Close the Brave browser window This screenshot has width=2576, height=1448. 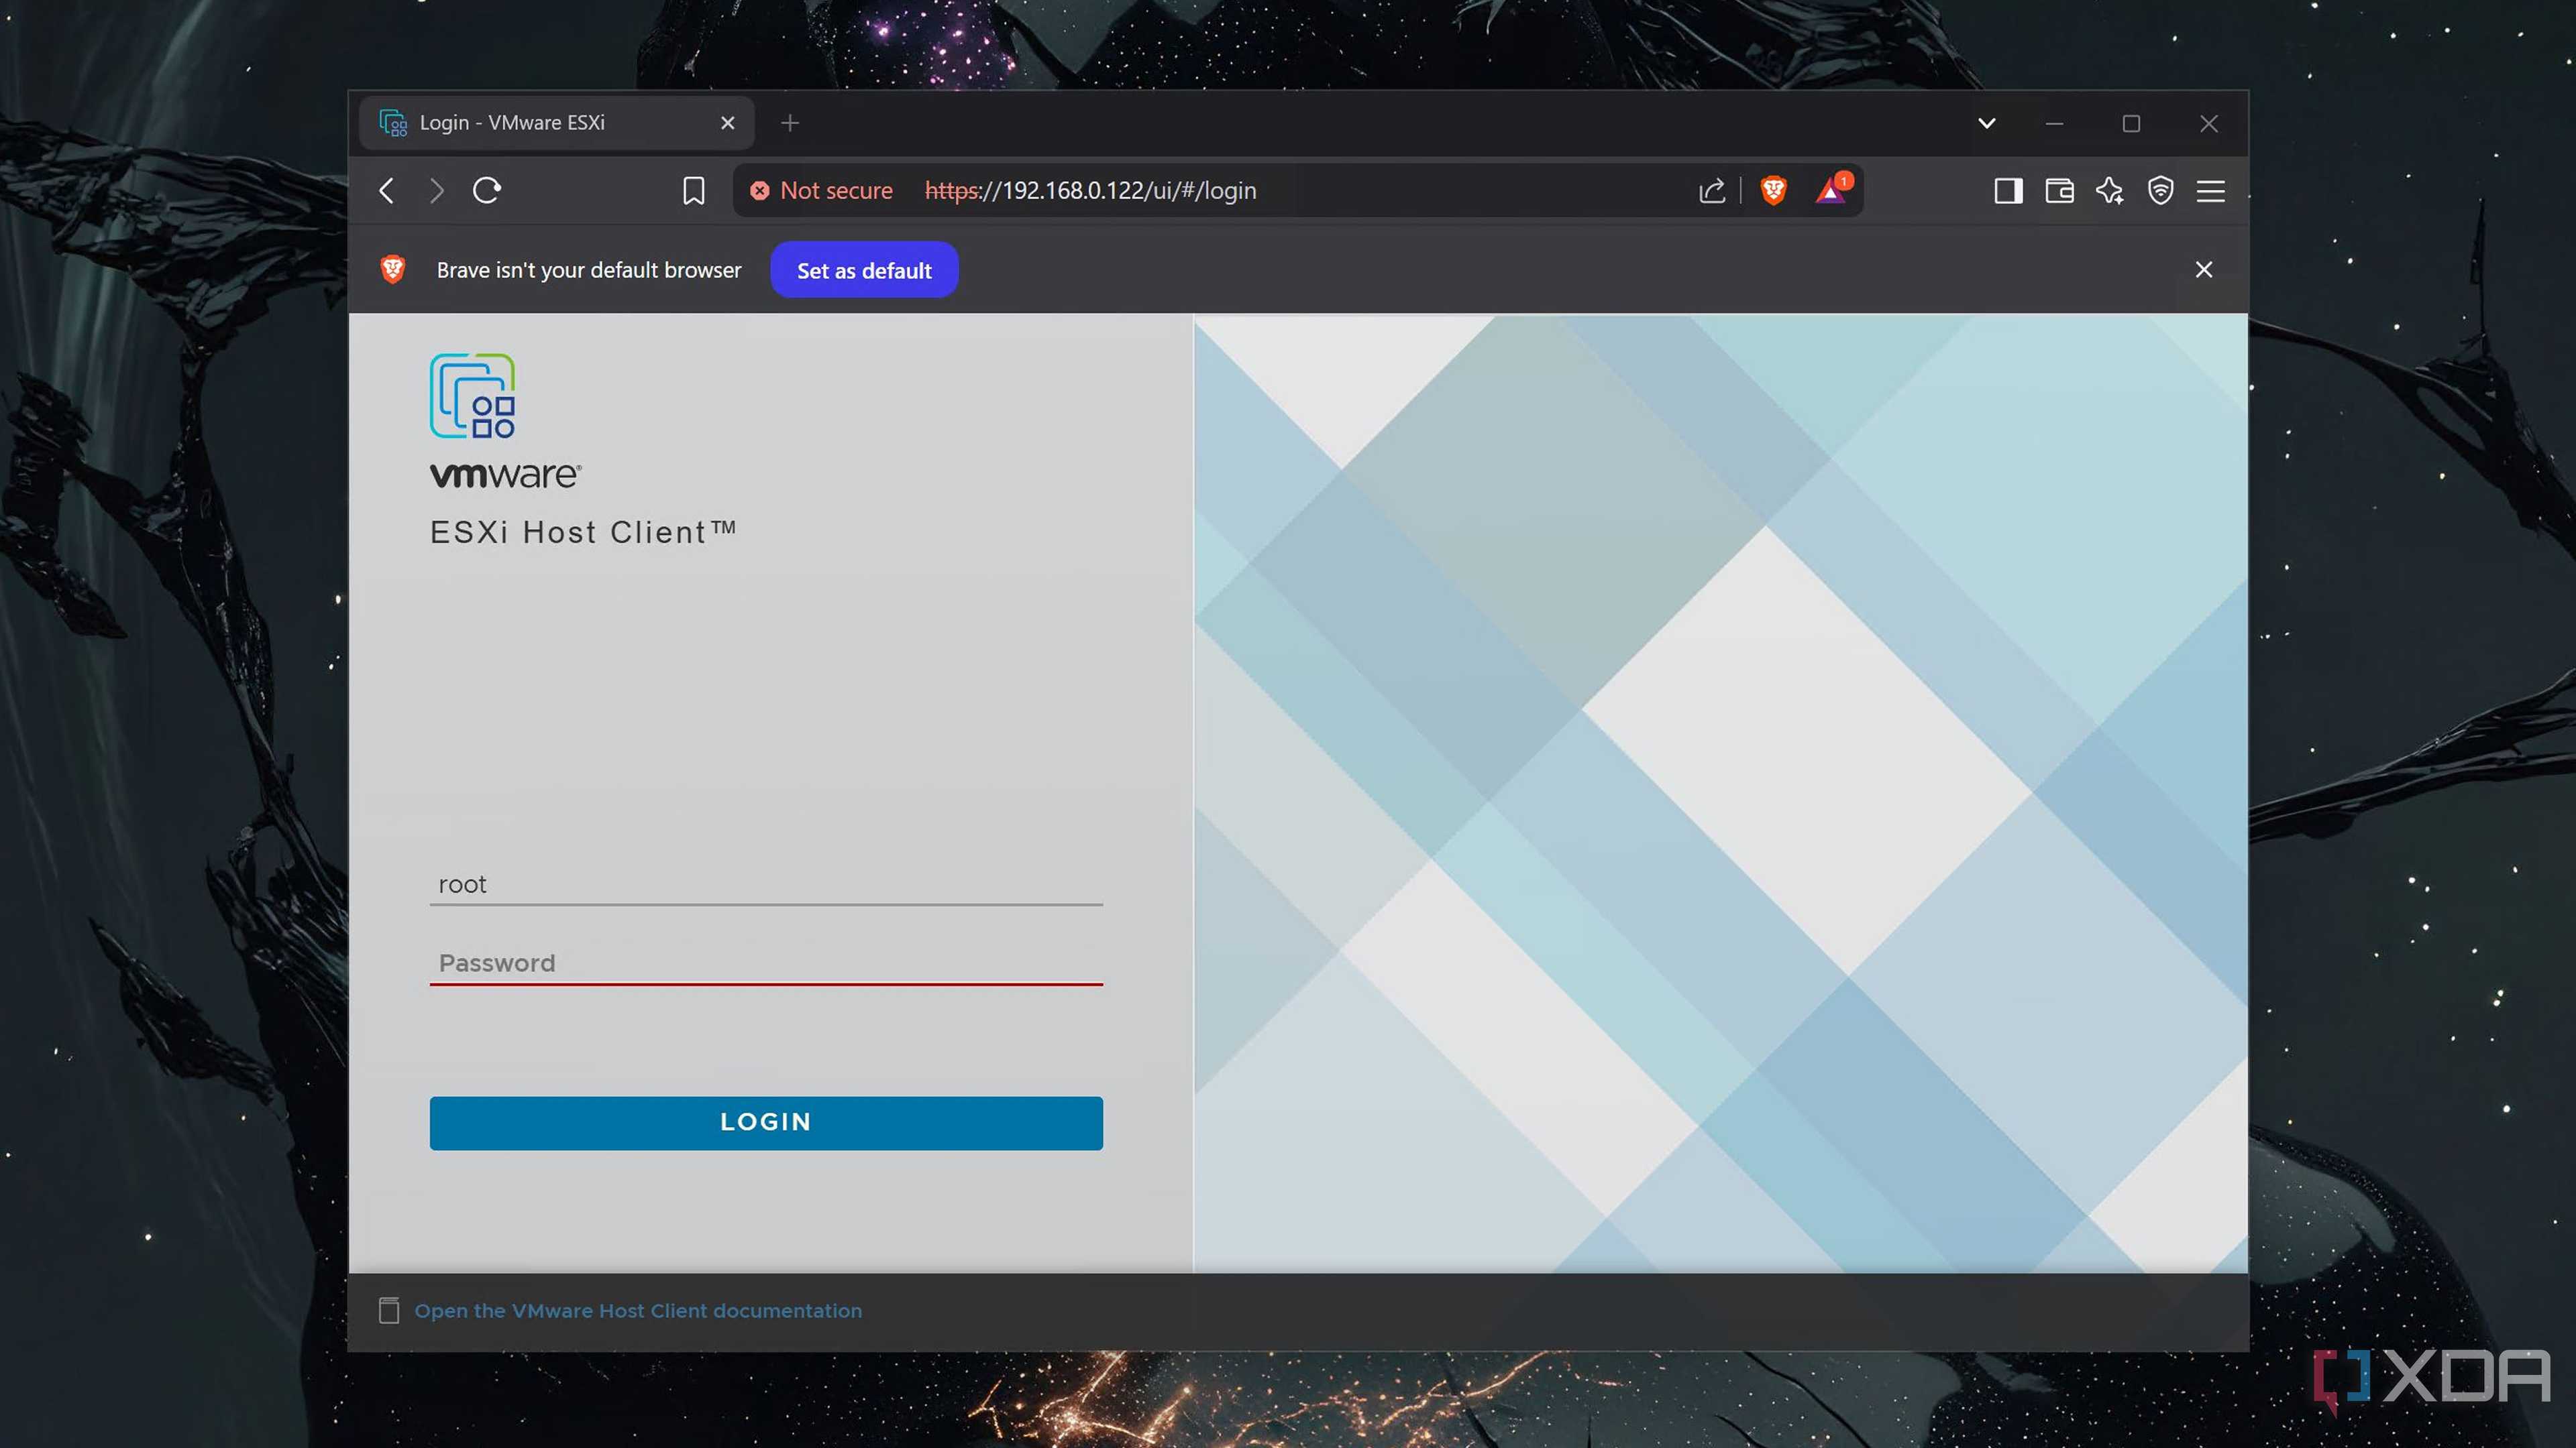2209,123
